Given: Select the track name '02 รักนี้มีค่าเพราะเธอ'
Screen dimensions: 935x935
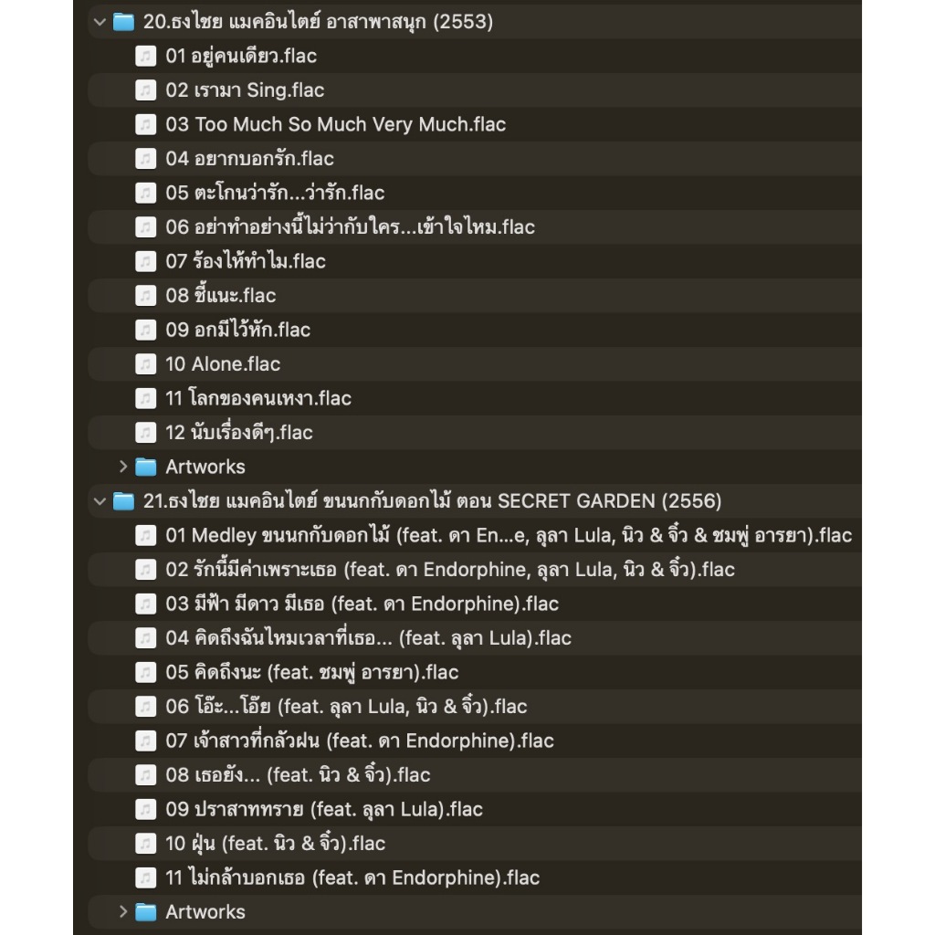Looking at the screenshot, I should point(449,570).
